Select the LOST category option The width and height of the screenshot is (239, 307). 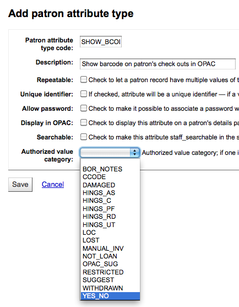110,240
